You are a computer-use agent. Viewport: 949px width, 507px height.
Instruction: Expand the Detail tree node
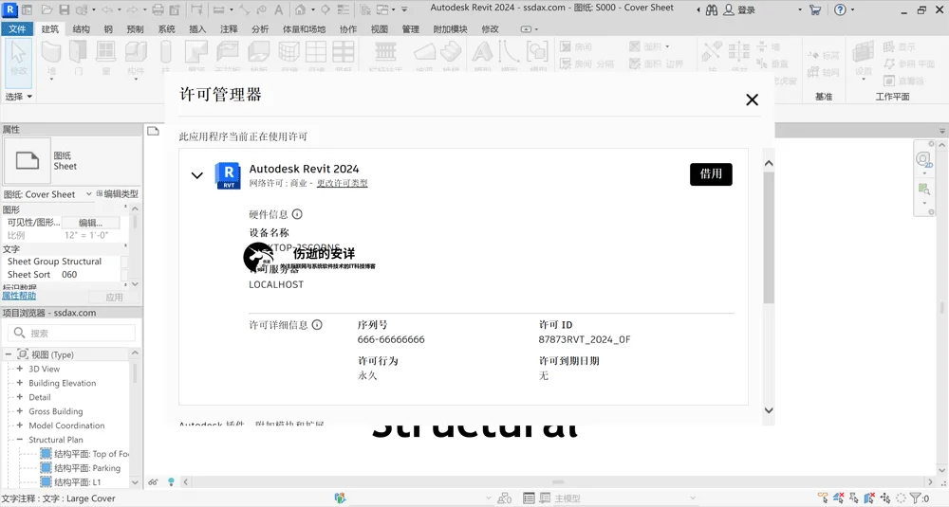coord(19,397)
